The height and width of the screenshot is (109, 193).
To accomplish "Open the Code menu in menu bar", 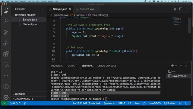I will point(7,1).
